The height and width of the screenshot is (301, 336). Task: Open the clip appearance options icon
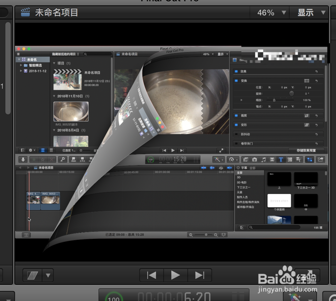[x=223, y=235]
